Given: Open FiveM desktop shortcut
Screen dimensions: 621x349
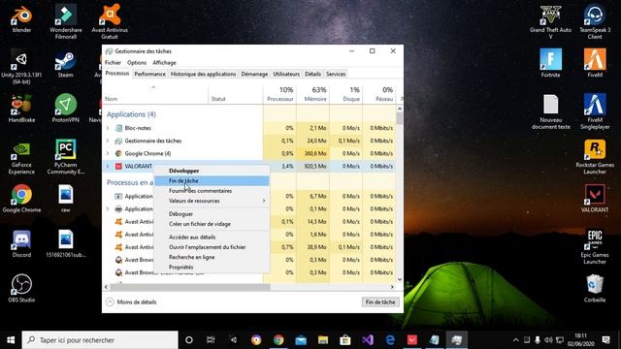Looking at the screenshot, I should (595, 63).
